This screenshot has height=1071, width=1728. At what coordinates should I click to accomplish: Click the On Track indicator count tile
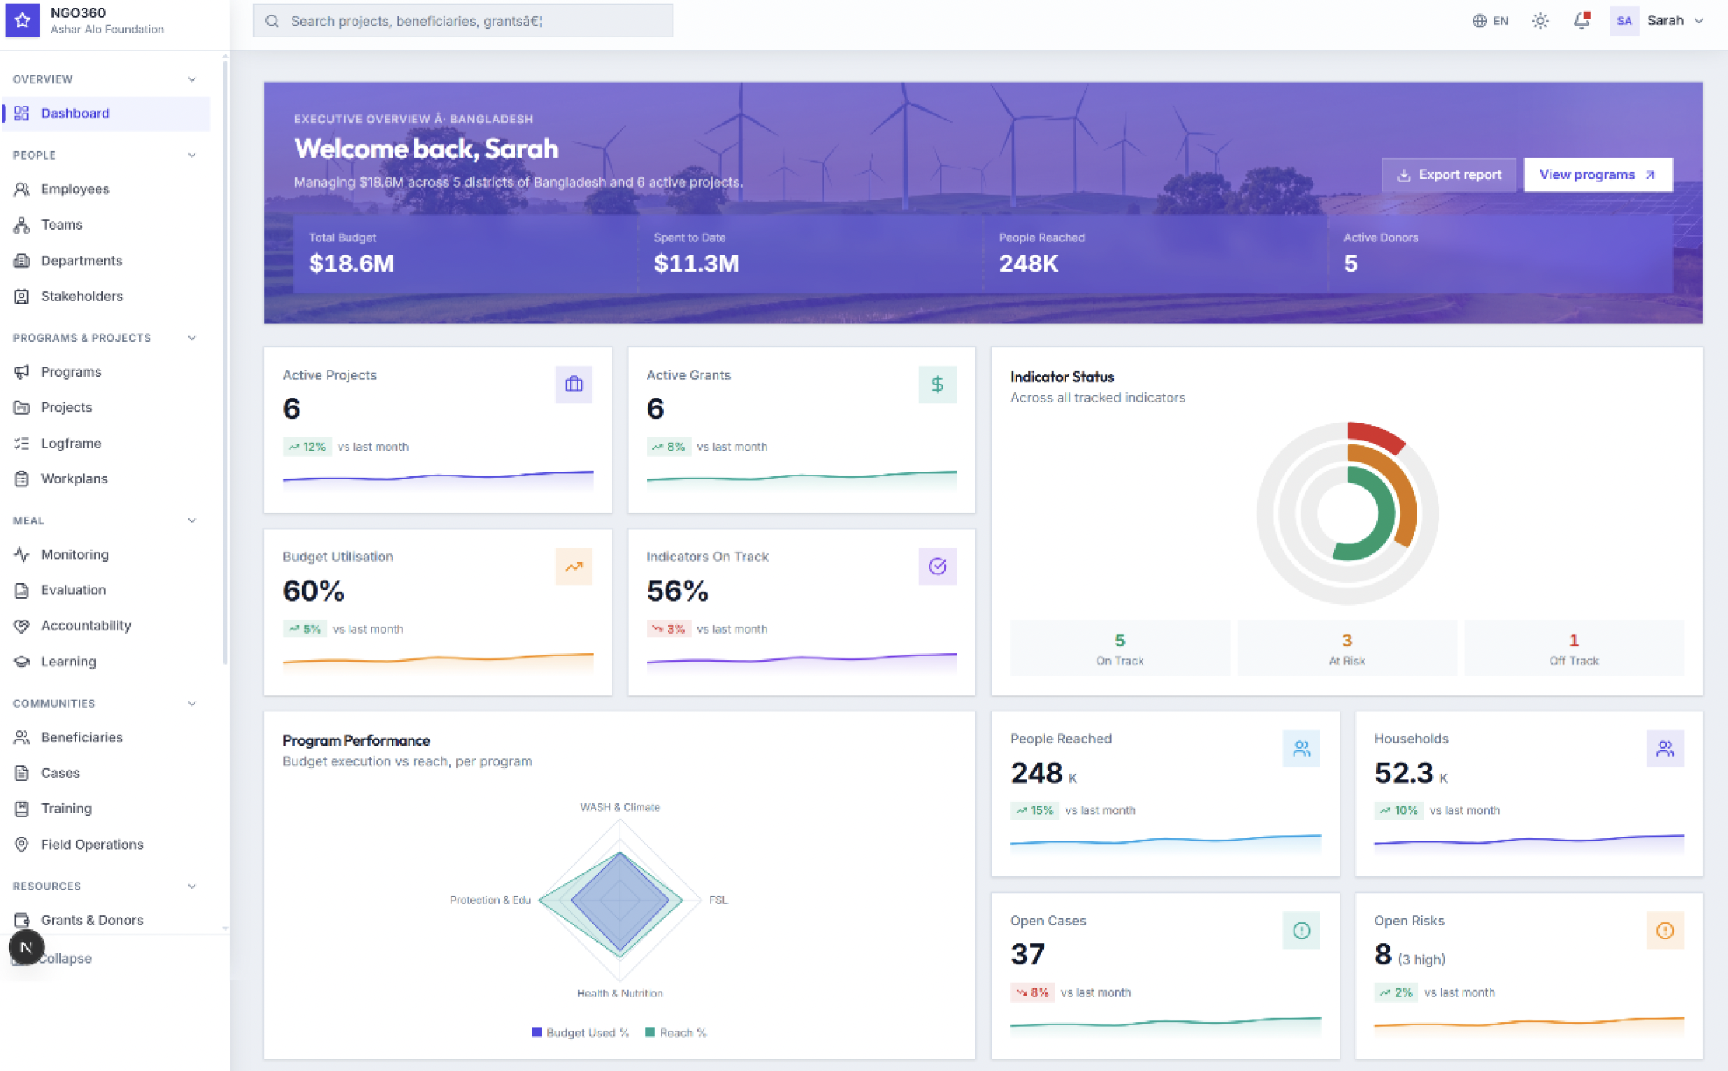point(1119,648)
